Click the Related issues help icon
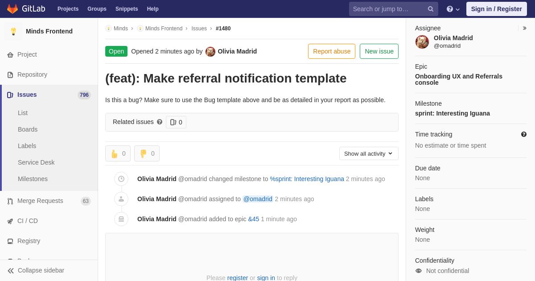 (160, 122)
